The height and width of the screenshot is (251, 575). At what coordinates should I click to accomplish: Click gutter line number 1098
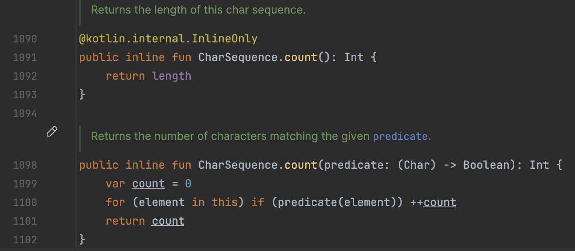[x=25, y=165]
